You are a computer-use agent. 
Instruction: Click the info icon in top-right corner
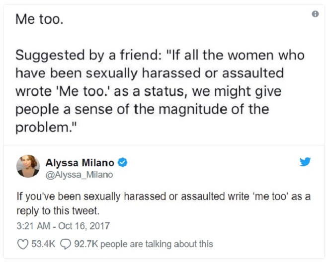(x=315, y=15)
